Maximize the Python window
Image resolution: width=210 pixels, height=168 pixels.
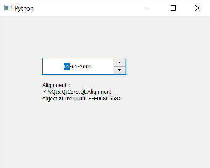(173, 8)
